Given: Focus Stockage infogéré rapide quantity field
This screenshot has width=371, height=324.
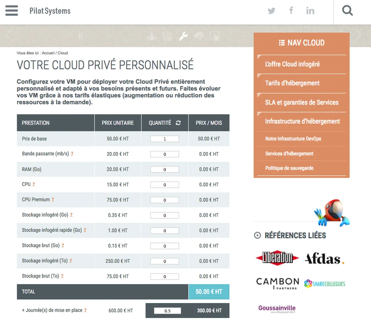Looking at the screenshot, I should click(x=164, y=231).
